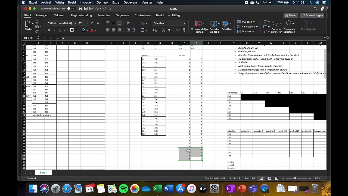Expand the font color dropdown arrow
Screen dimensions: 348x196
(96, 30)
